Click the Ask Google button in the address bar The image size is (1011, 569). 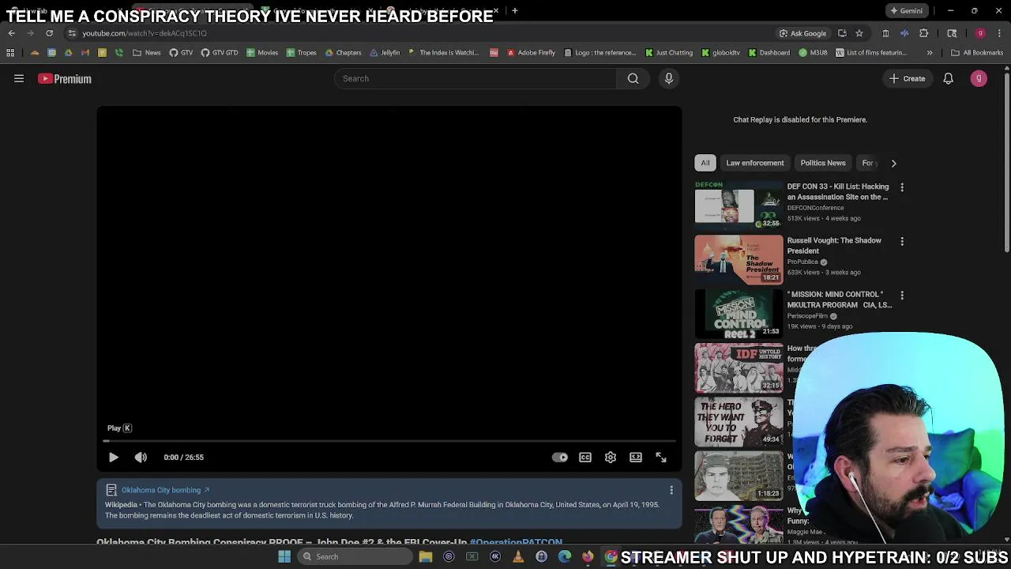(x=802, y=33)
